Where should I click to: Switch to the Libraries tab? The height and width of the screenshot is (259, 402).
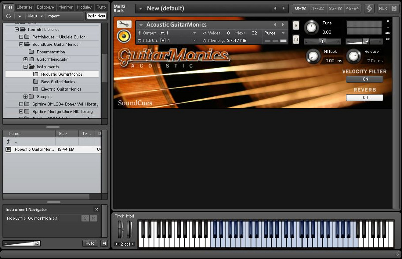24,7
